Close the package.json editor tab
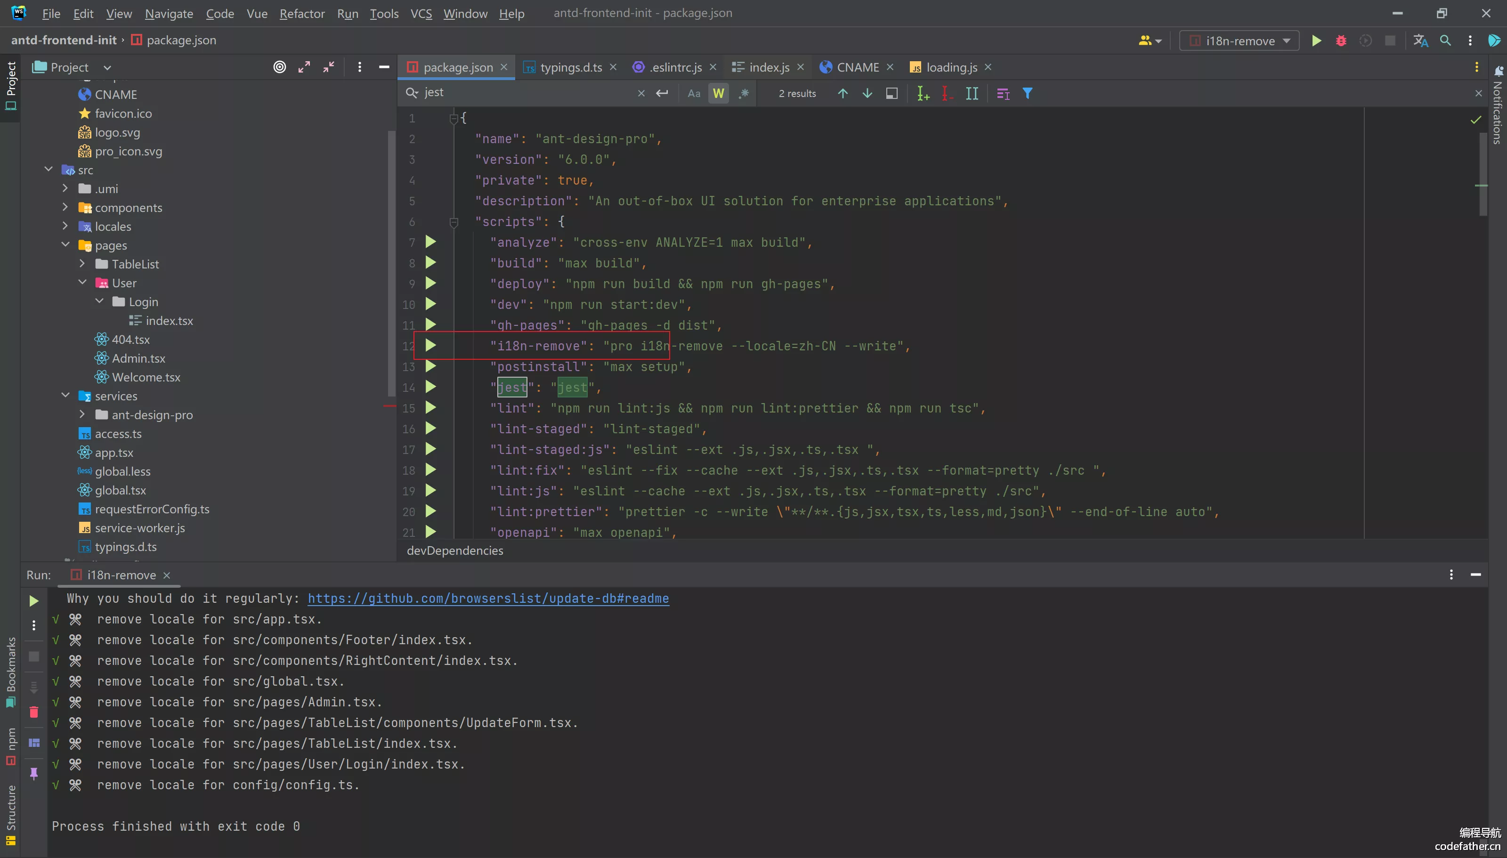Image resolution: width=1507 pixels, height=858 pixels. 504,67
